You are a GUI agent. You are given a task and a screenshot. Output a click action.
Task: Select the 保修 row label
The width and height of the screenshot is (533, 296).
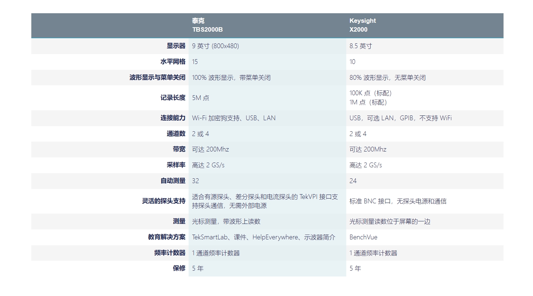[x=179, y=268]
